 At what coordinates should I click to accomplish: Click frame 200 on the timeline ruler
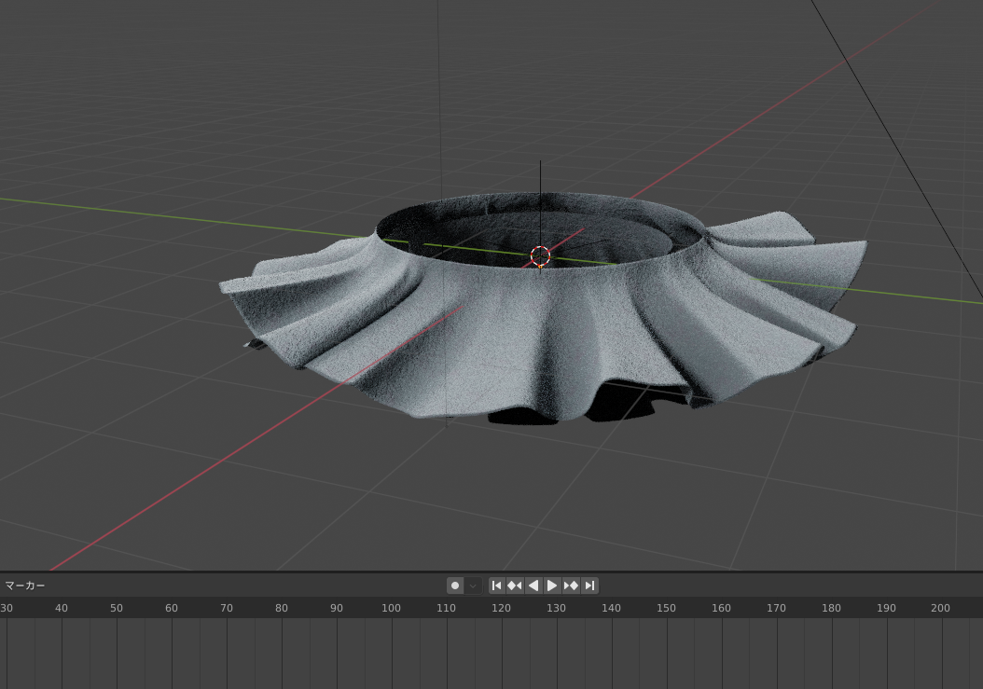(x=940, y=608)
